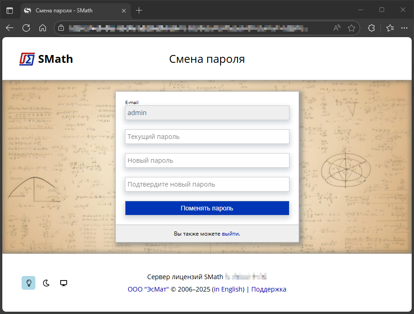Open a new browser tab
Image resolution: width=414 pixels, height=314 pixels.
[x=139, y=11]
